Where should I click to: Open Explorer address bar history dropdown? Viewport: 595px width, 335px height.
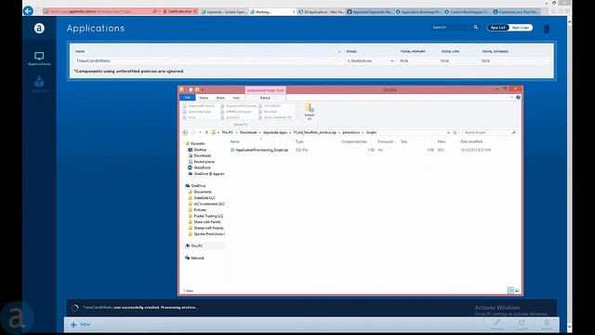(448, 132)
